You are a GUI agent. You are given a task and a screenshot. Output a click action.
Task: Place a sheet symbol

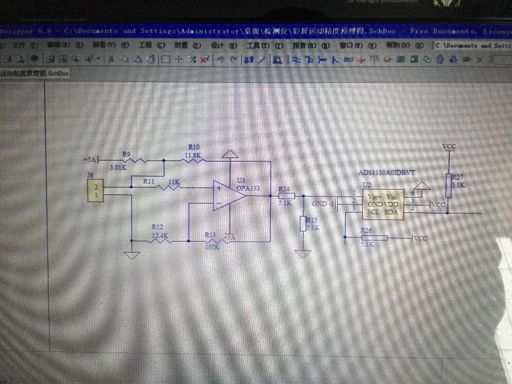coord(400,59)
